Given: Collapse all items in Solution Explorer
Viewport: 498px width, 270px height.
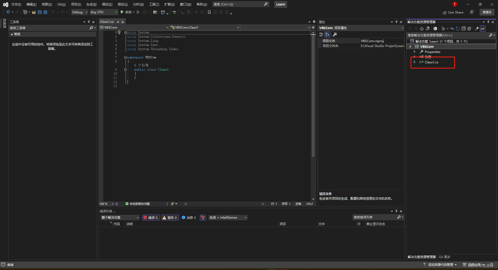Looking at the screenshot, I should pyautogui.click(x=464, y=29).
